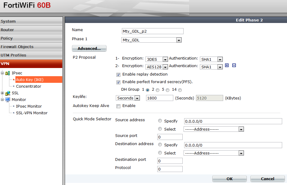Choose Select for Source address
The height and width of the screenshot is (185, 287).
(x=160, y=129)
